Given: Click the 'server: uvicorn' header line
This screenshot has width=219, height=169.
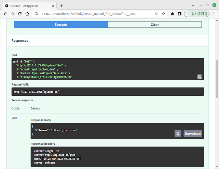Looking at the screenshot, I should coord(44,163).
